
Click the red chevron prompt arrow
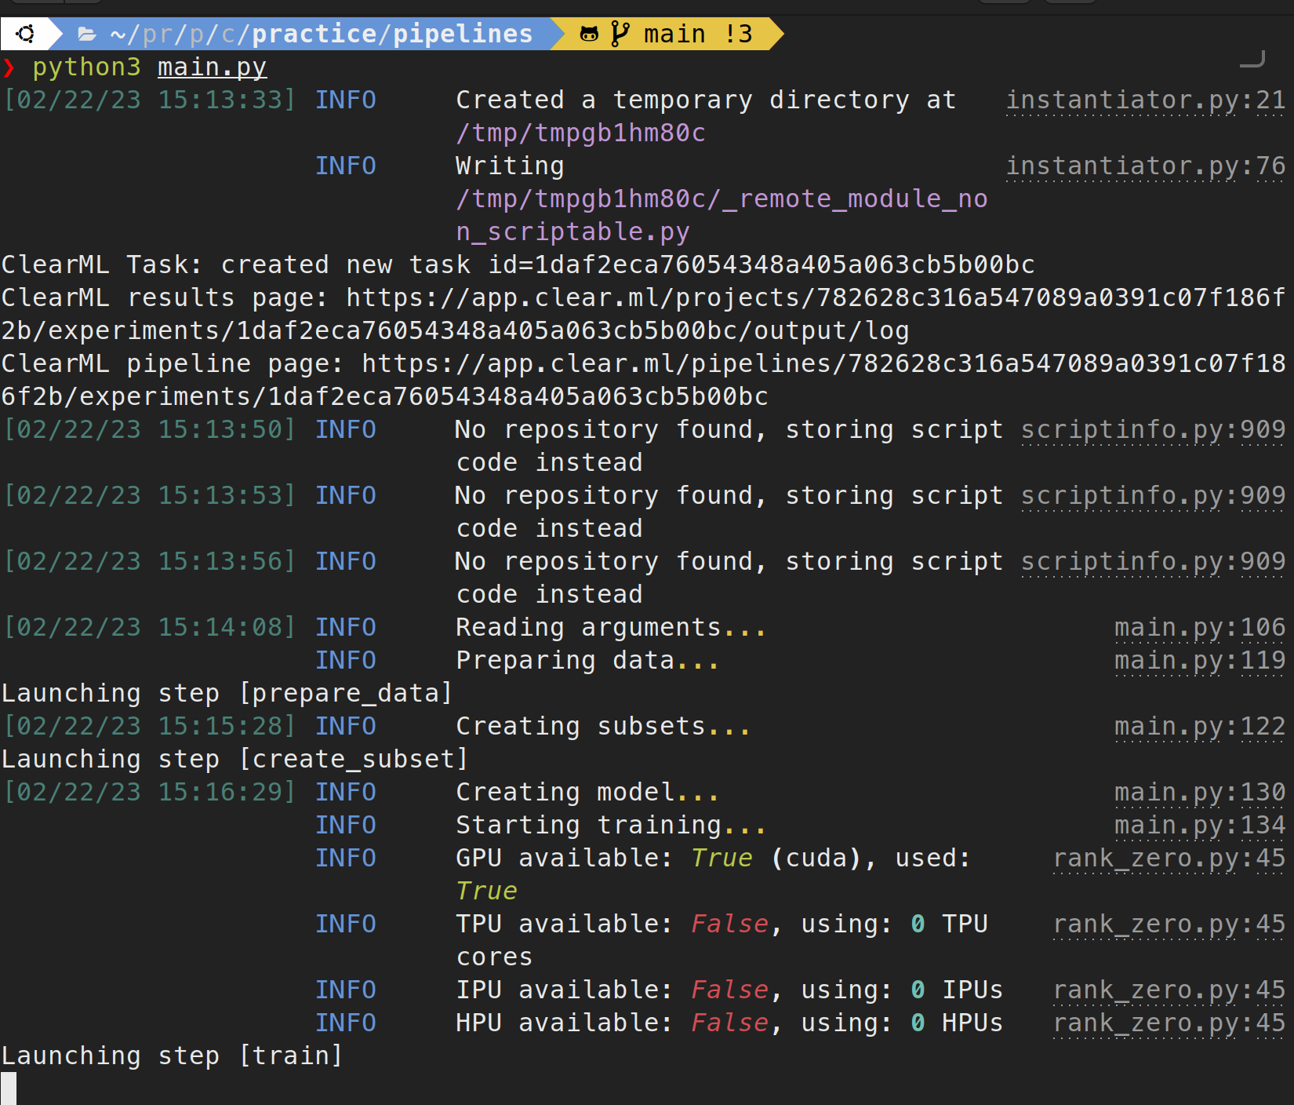click(12, 67)
